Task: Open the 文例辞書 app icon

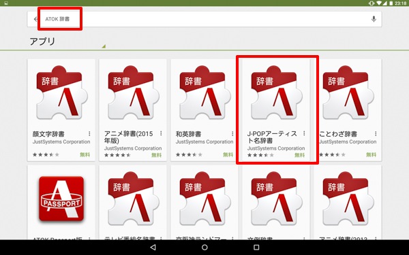Action: tap(277, 199)
